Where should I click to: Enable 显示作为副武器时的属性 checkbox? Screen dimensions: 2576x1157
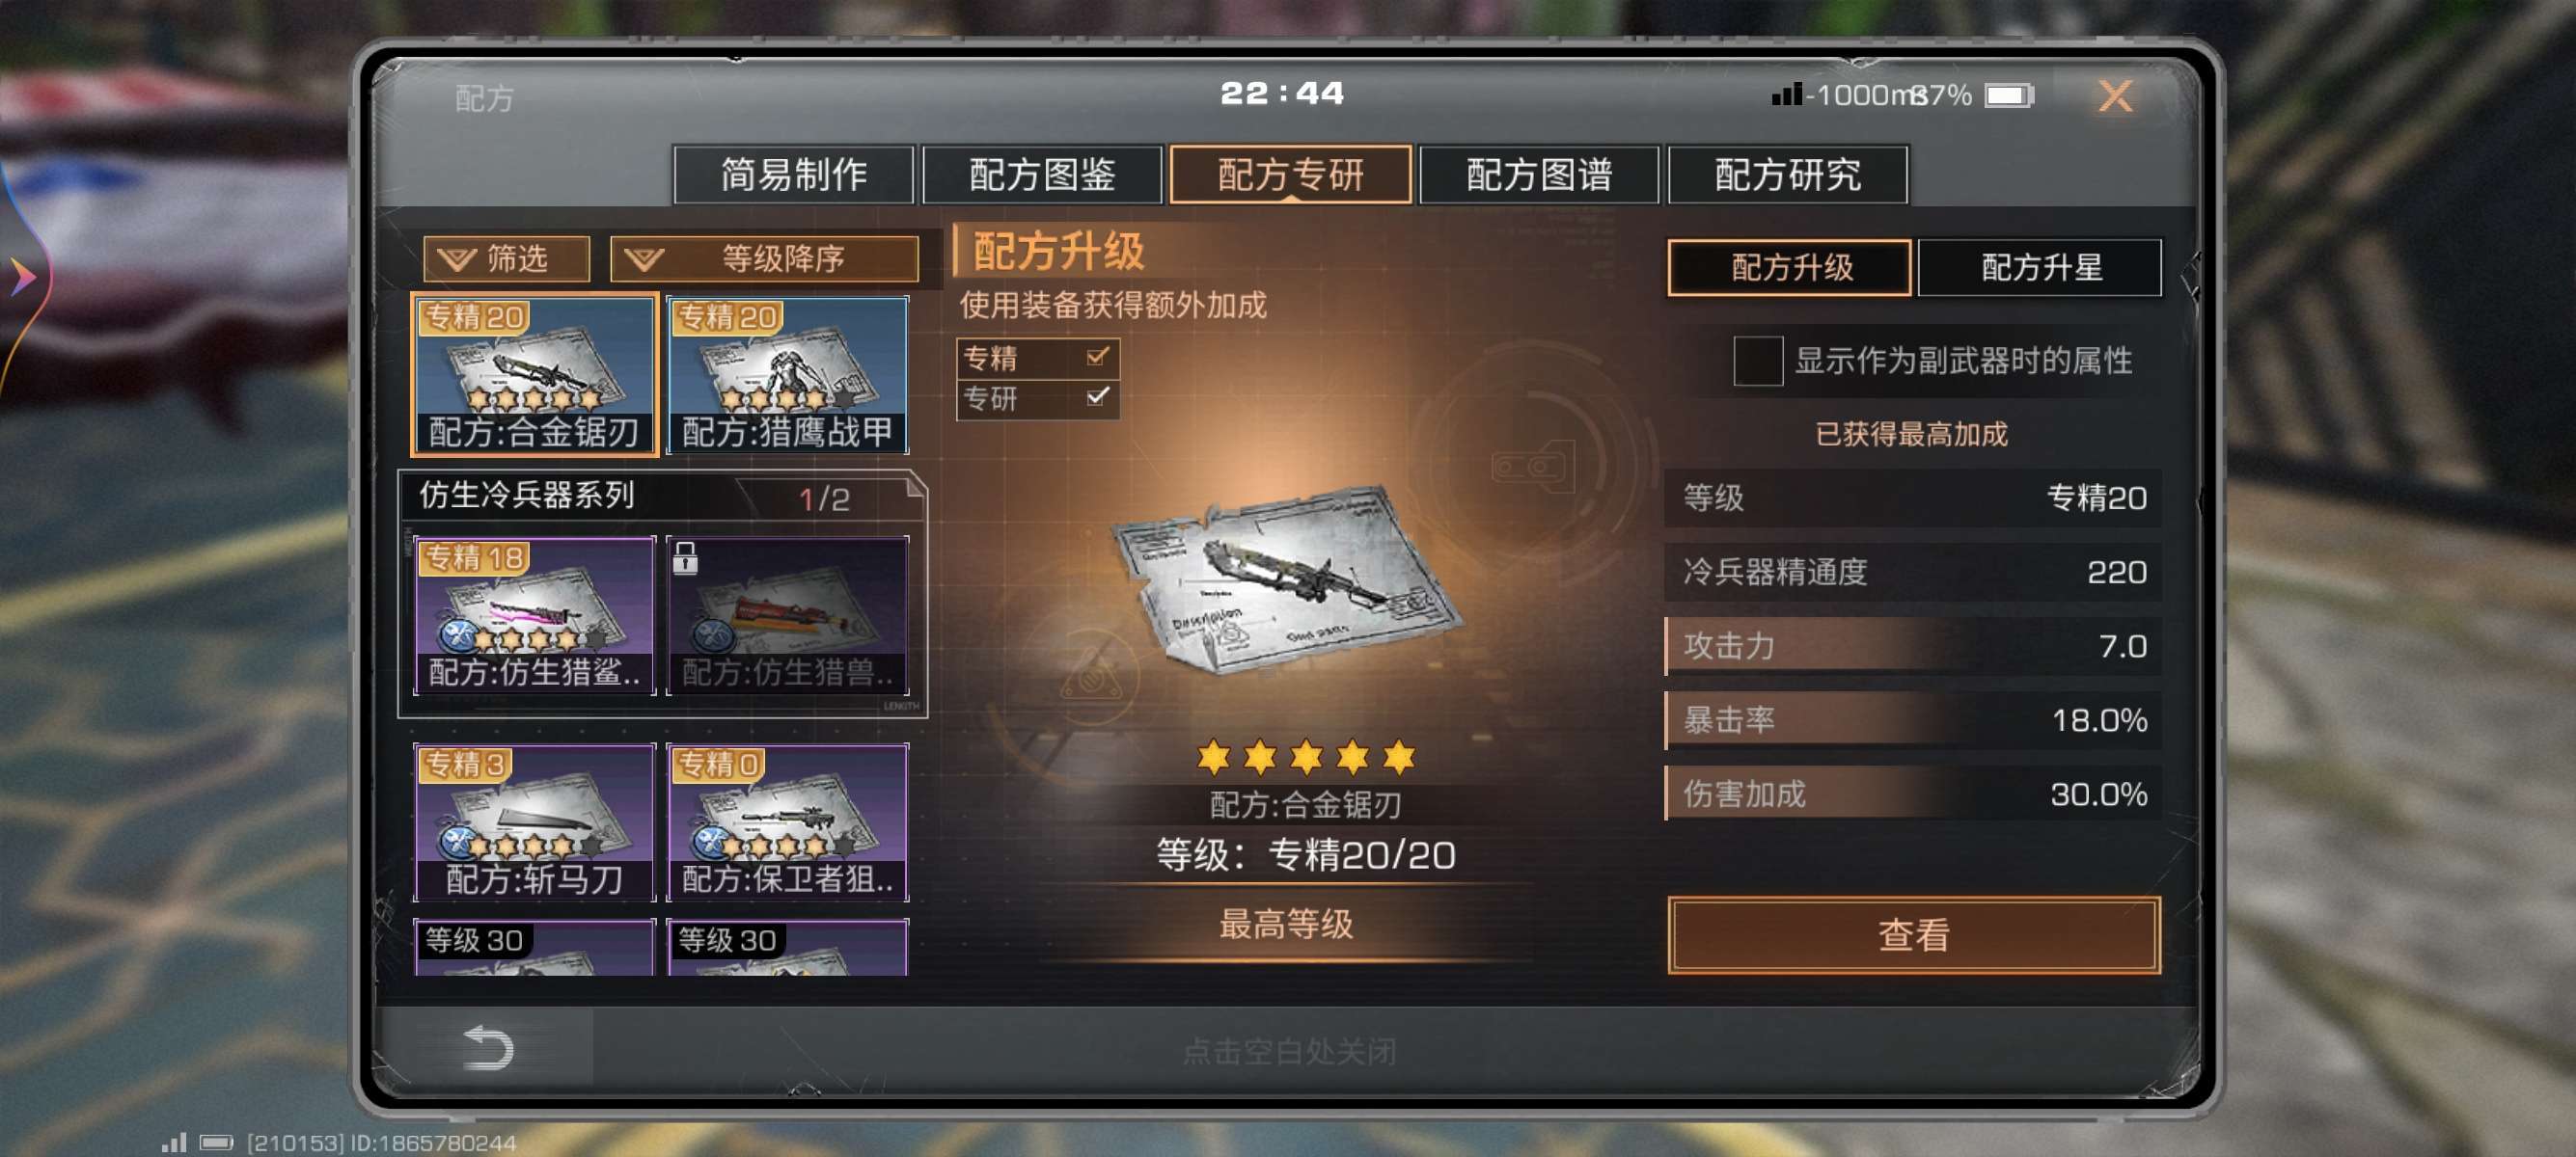pos(1758,361)
